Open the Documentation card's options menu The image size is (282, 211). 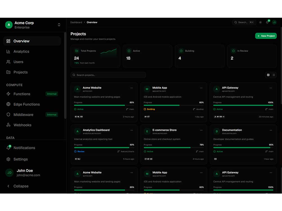tap(271, 130)
